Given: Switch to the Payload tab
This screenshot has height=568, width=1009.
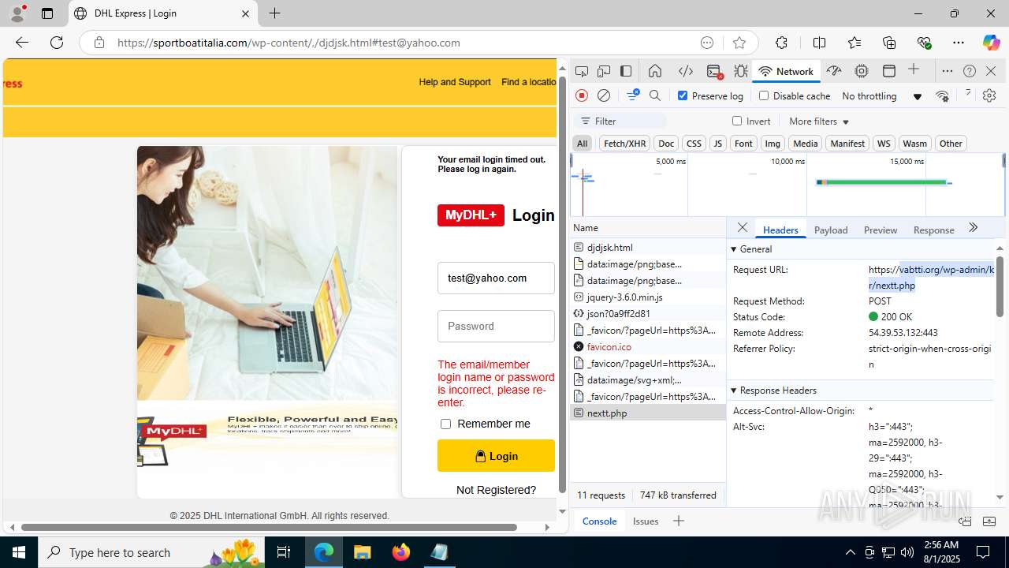Looking at the screenshot, I should (831, 230).
